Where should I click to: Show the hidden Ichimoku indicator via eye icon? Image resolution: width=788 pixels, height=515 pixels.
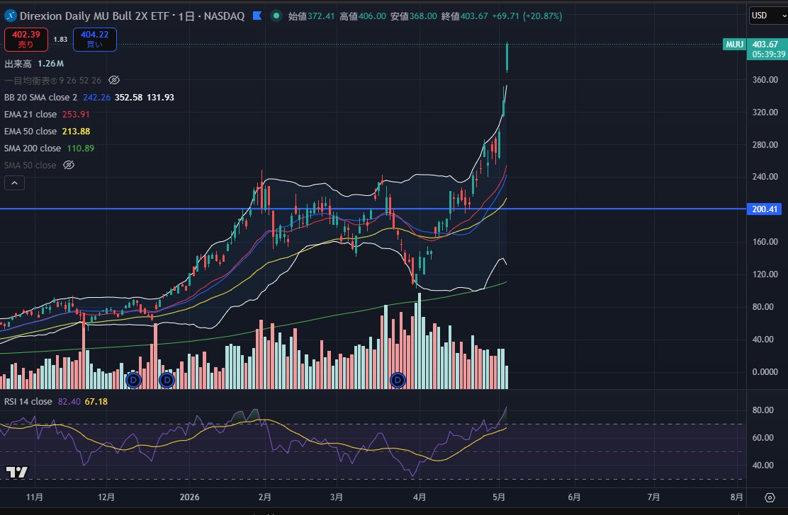(x=114, y=80)
